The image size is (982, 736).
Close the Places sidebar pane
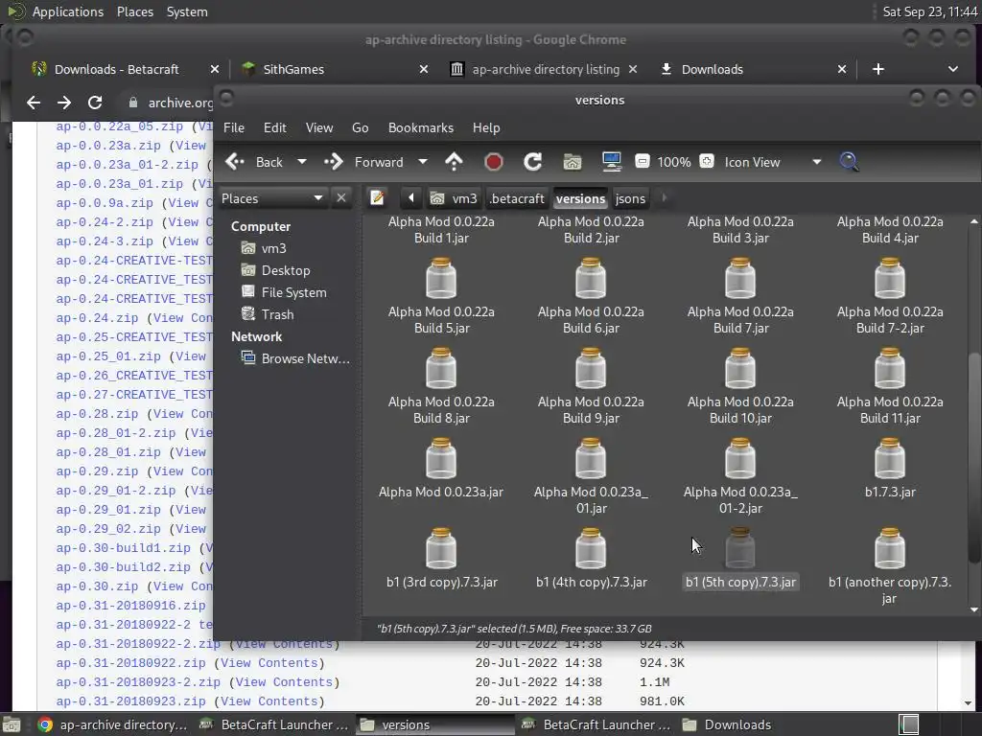(x=341, y=198)
